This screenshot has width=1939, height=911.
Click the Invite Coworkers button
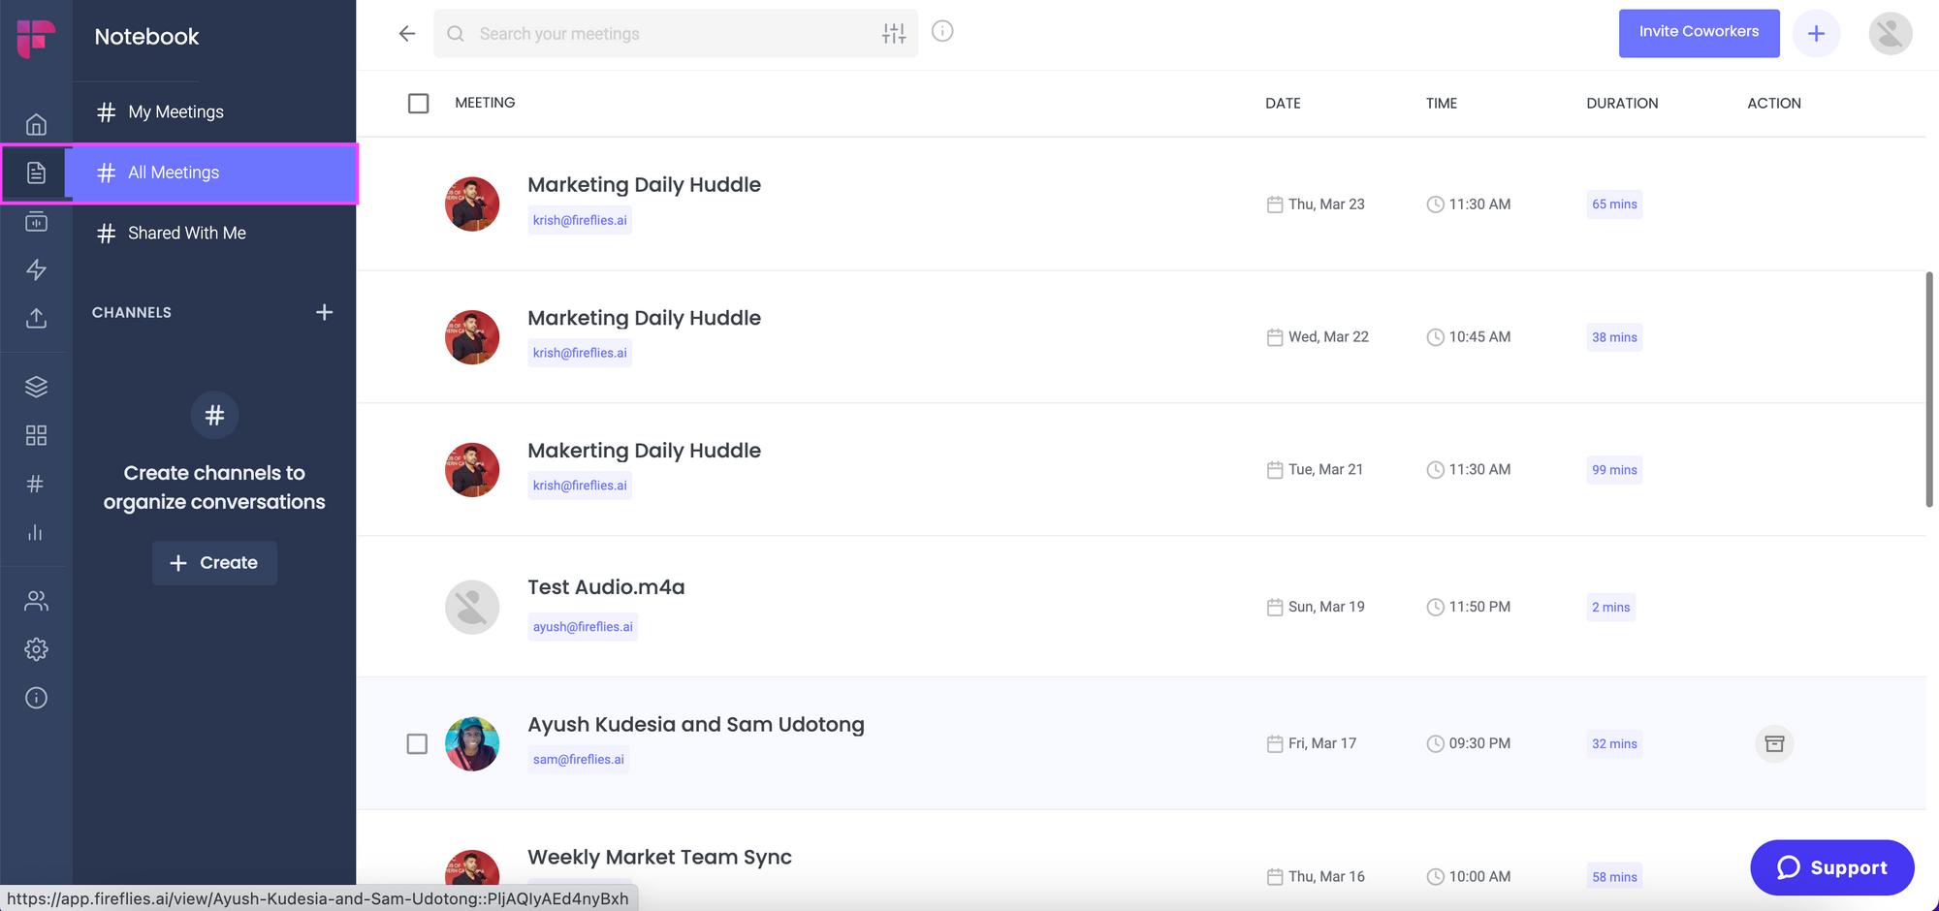tap(1699, 33)
